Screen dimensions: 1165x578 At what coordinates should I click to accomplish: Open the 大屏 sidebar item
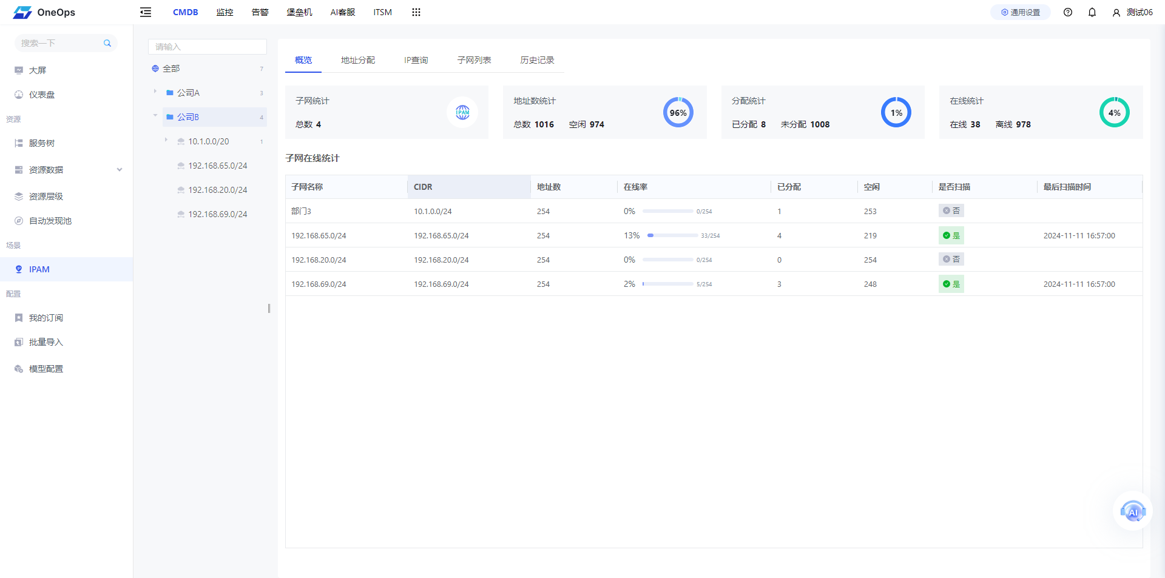point(66,70)
